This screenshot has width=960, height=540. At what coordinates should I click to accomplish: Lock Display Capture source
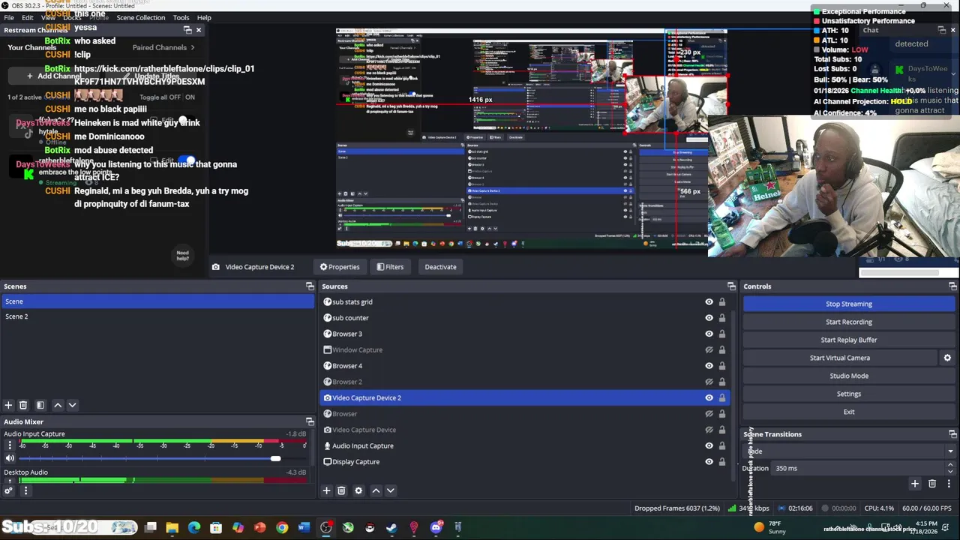pos(721,462)
